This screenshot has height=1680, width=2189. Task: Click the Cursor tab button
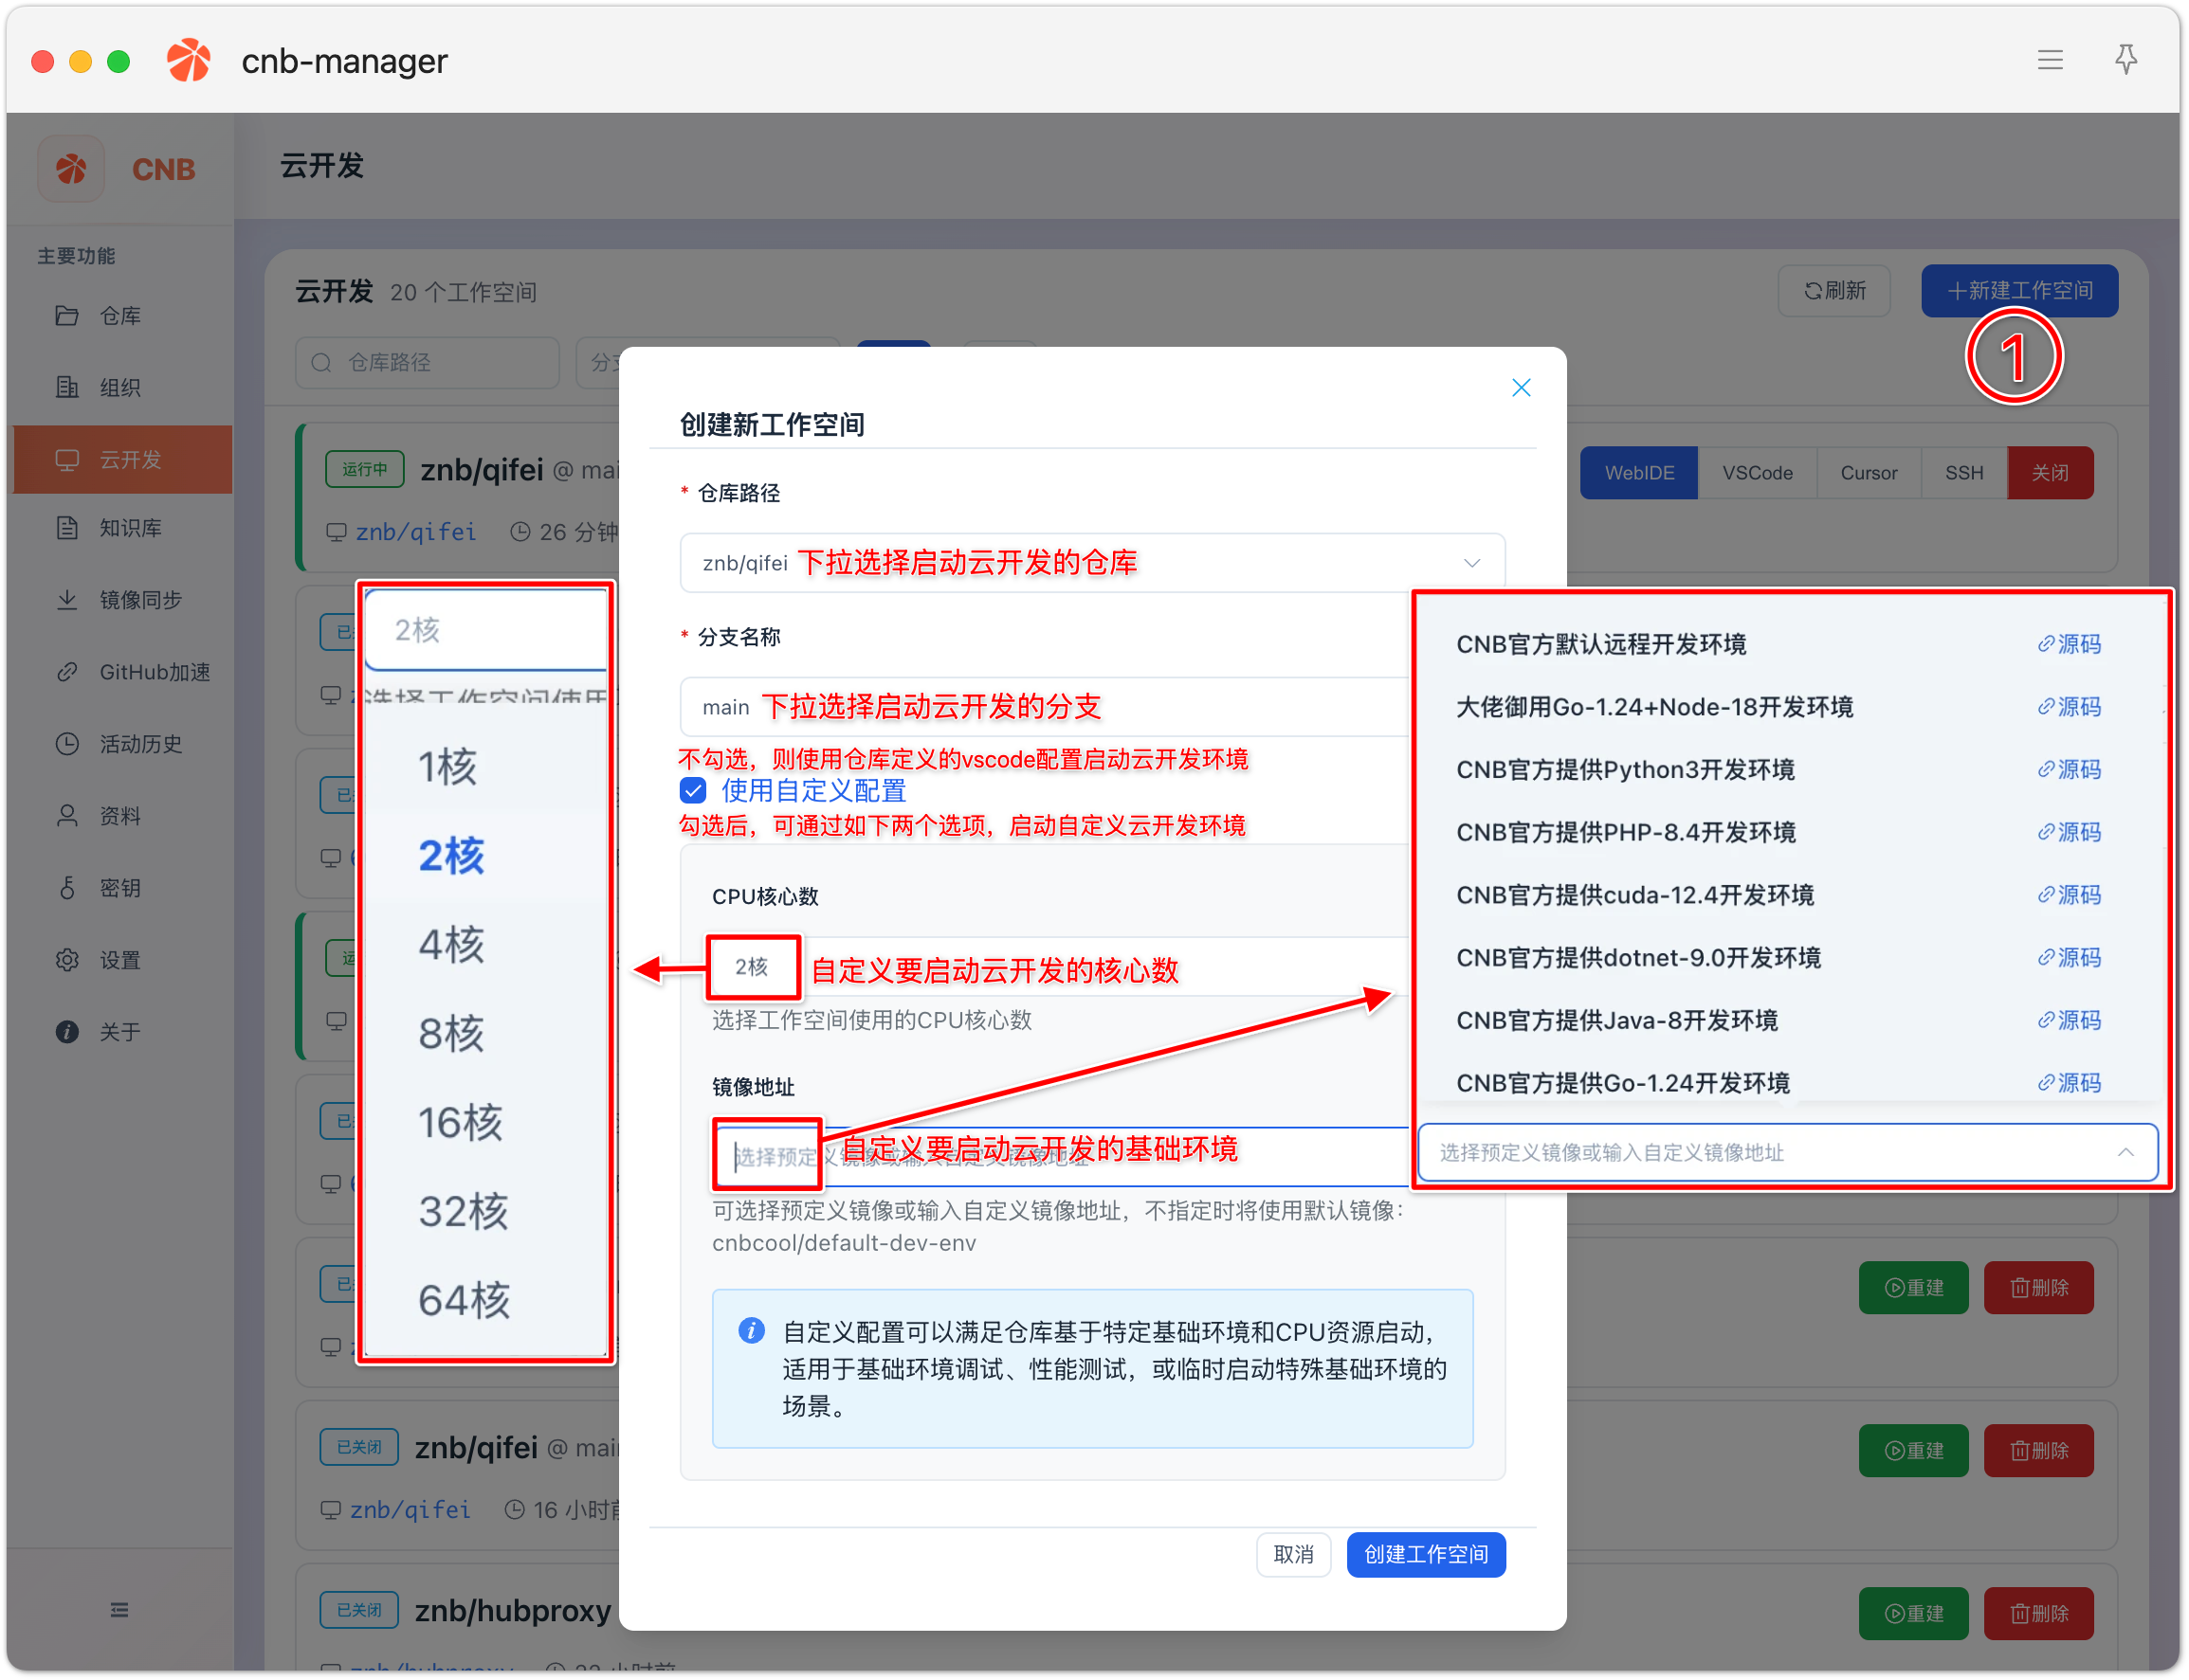click(1868, 472)
